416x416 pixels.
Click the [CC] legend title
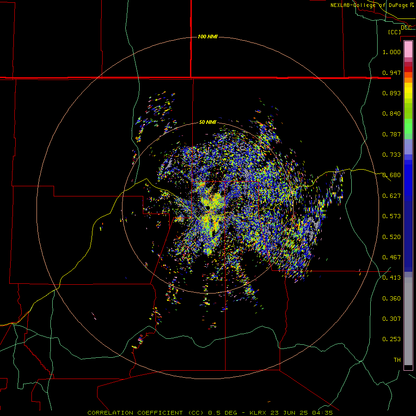click(x=395, y=32)
